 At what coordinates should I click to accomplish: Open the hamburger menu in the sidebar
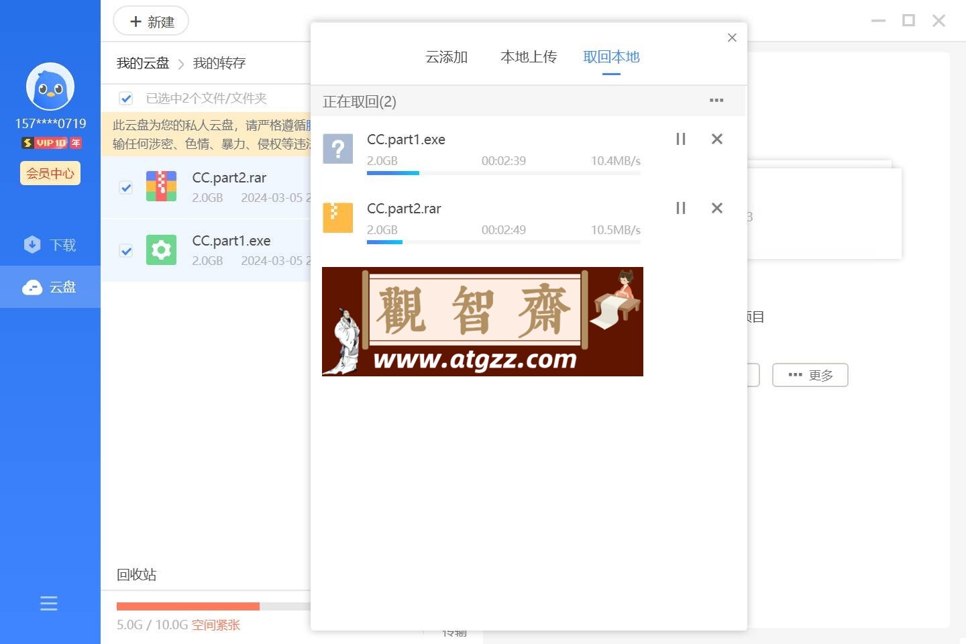pyautogui.click(x=49, y=603)
